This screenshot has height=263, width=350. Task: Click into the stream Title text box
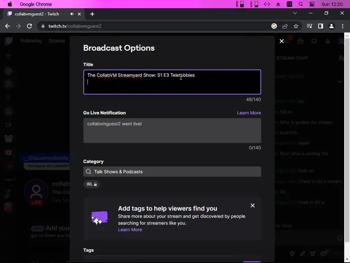(172, 82)
